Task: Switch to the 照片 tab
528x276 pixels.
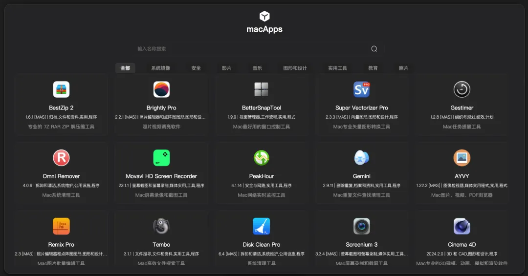Action: 403,68
